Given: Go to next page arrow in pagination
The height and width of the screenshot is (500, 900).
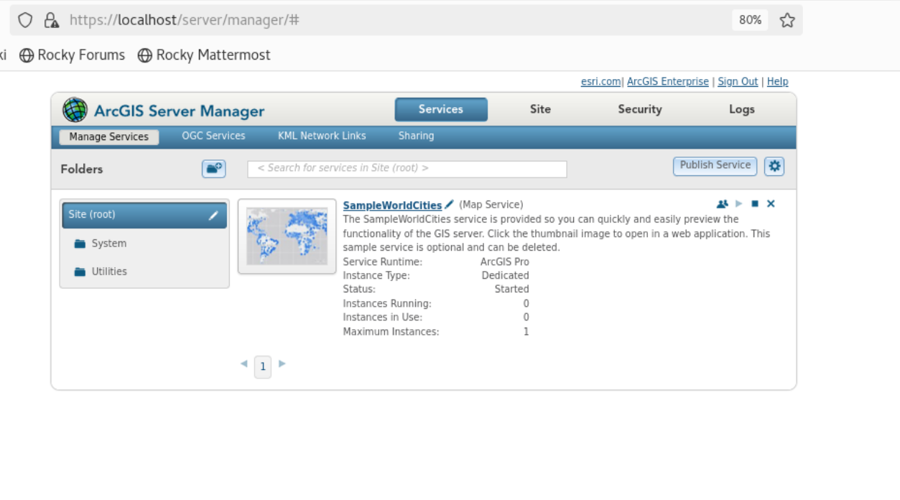Looking at the screenshot, I should (x=282, y=364).
